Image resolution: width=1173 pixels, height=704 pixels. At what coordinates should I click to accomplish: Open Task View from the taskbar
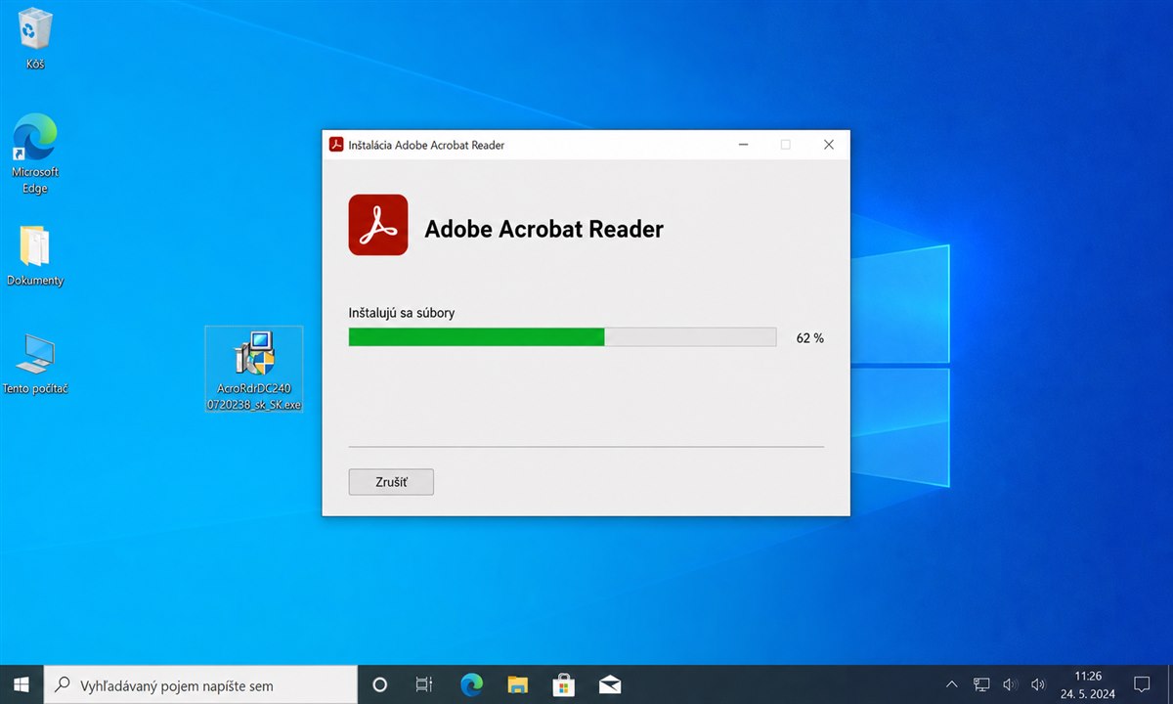[424, 684]
